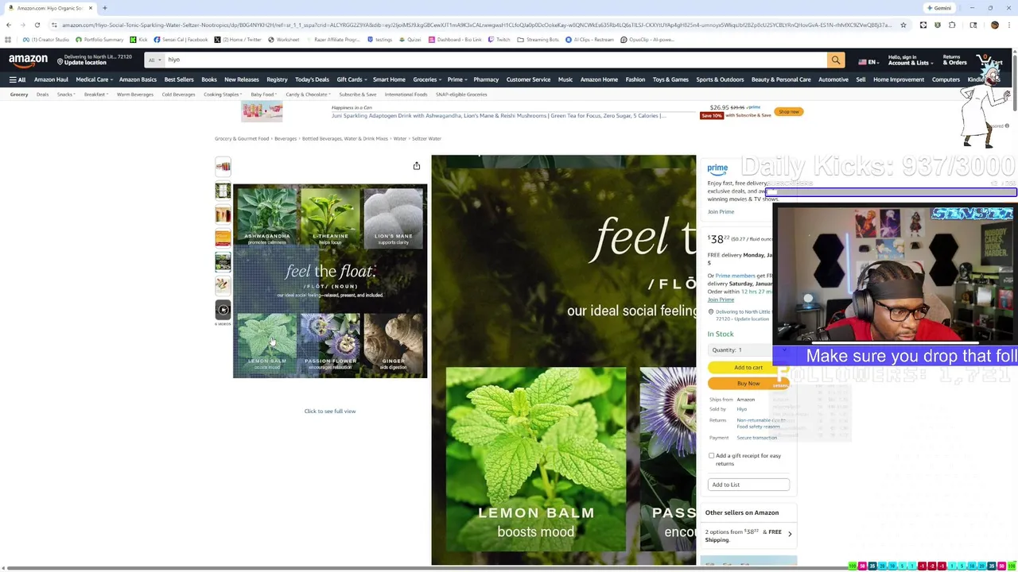
Task: Open the Quantity dropdown
Action: [x=748, y=350]
